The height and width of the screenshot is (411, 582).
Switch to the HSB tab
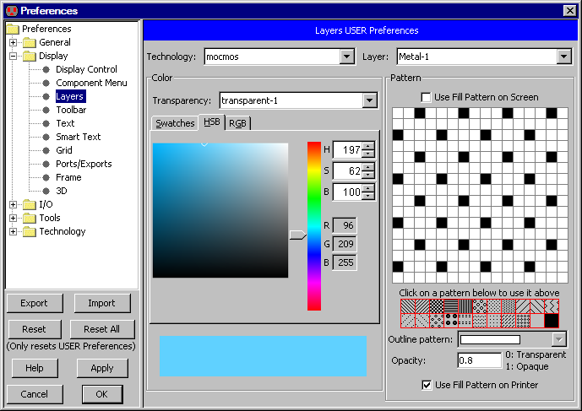[212, 122]
